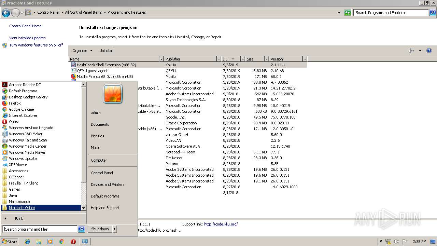437x246 pixels.
Task: Click the volume icon in system tray
Action: (x=396, y=242)
